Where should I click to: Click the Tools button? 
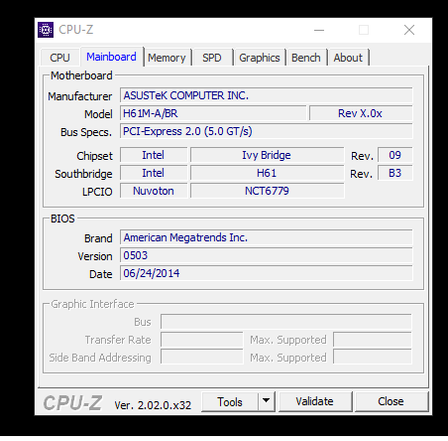(230, 401)
